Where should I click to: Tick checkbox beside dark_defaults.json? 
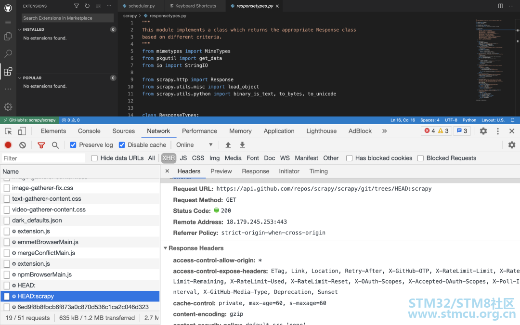pyautogui.click(x=7, y=221)
